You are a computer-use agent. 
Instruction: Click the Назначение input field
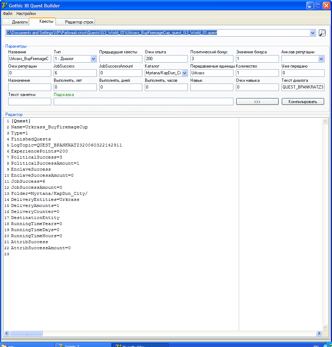[x=30, y=87]
